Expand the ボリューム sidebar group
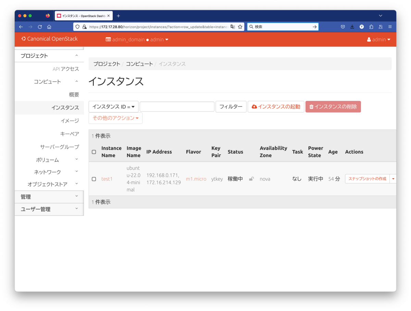 pos(49,160)
